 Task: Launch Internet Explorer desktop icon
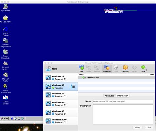coord(5,32)
